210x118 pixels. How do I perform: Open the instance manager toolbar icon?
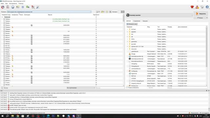pos(3,7)
